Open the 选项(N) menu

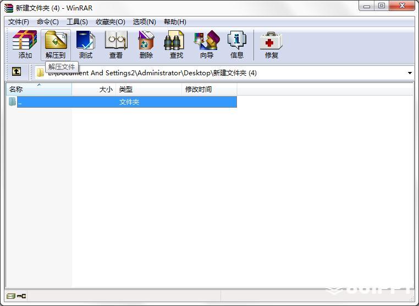(x=145, y=22)
